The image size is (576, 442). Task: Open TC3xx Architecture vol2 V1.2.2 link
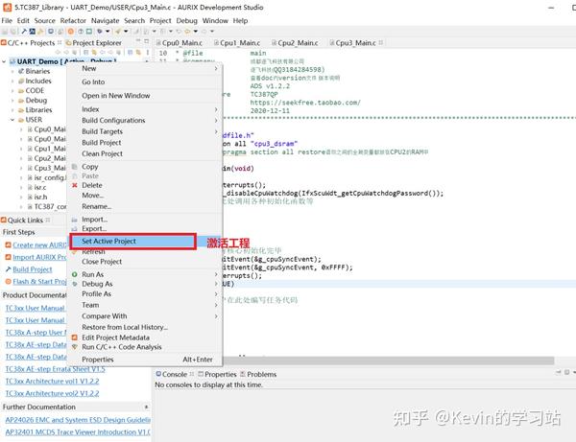[52, 394]
